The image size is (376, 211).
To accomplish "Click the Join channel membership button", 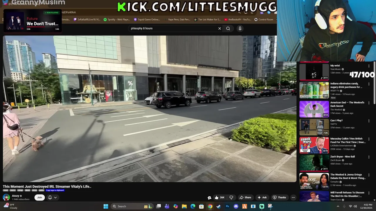I will tap(40, 198).
